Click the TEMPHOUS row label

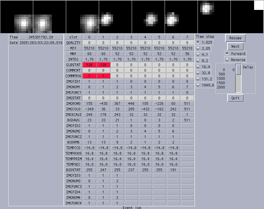pyautogui.click(x=73, y=153)
